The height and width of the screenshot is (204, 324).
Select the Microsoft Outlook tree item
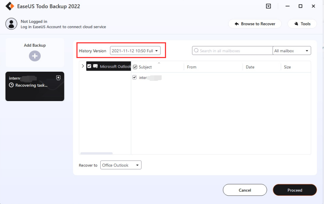coord(108,66)
